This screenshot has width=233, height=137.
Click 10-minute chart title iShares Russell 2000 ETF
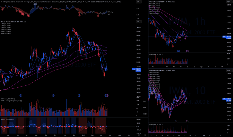click(162, 70)
